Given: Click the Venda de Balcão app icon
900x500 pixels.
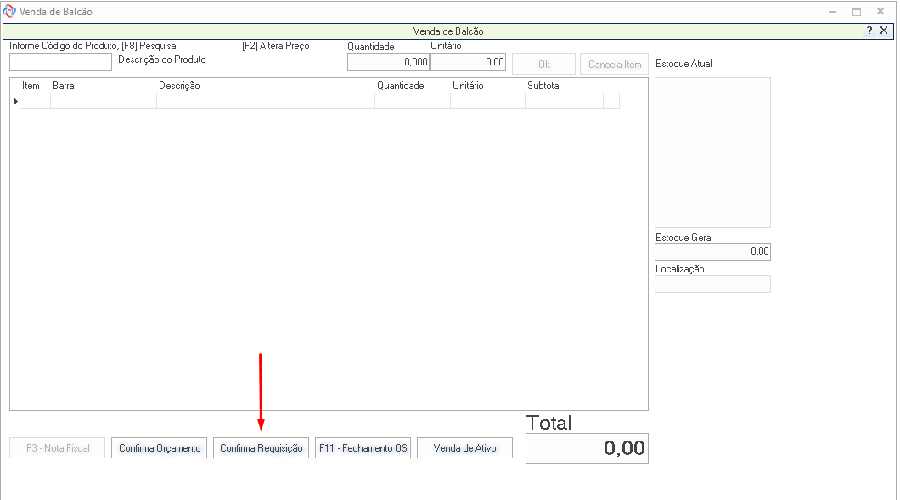Looking at the screenshot, I should coord(9,12).
